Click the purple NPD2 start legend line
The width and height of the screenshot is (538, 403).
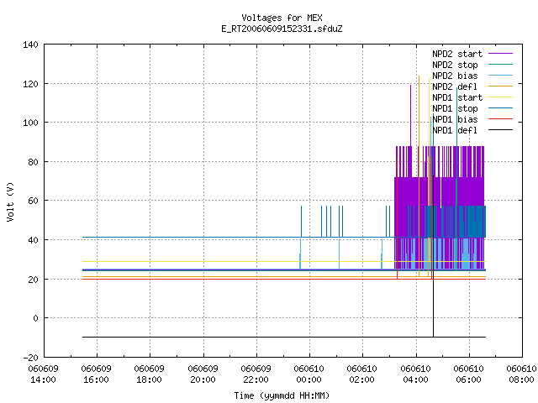point(500,54)
